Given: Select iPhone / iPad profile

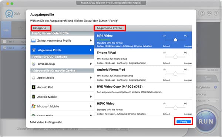Looking at the screenshot, I should click(x=143, y=57).
